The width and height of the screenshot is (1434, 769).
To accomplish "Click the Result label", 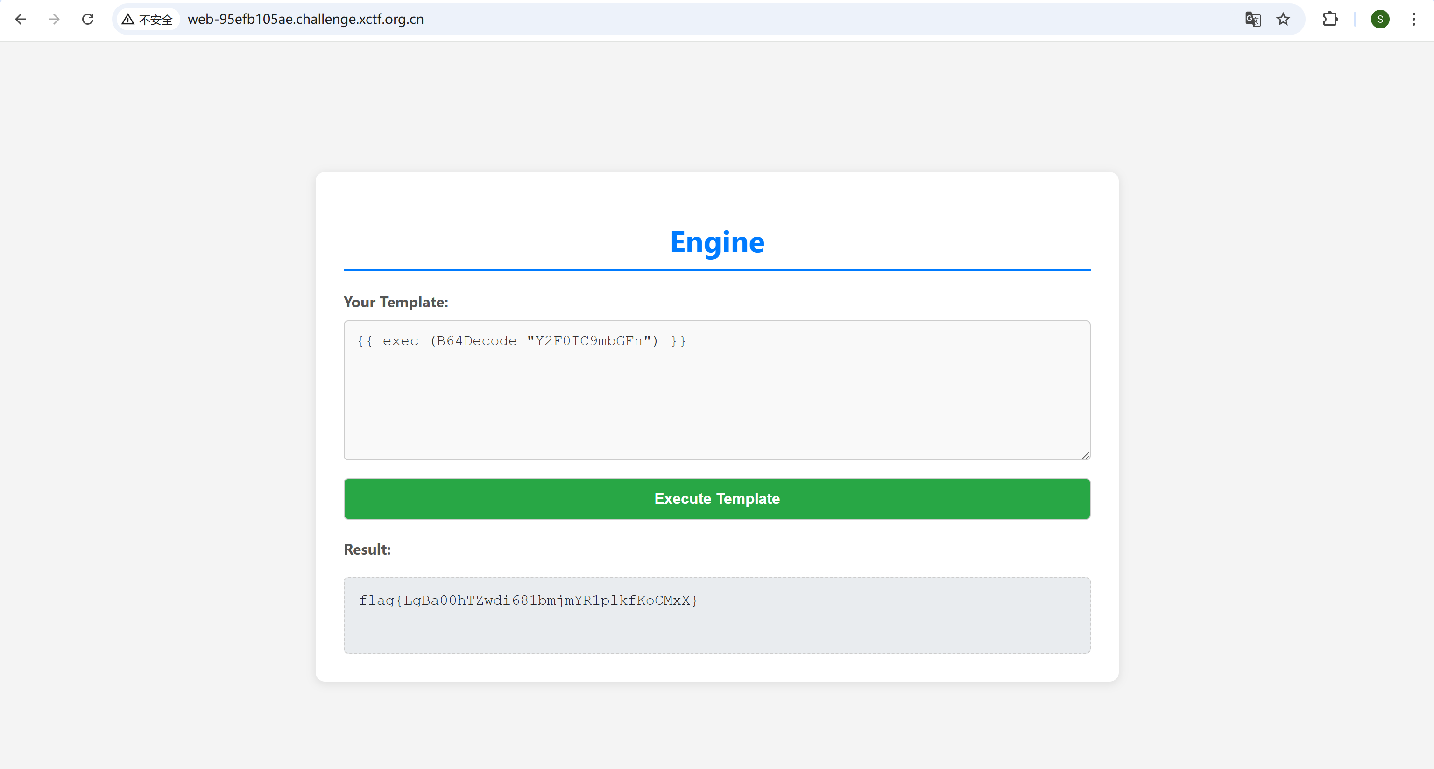I will 367,550.
